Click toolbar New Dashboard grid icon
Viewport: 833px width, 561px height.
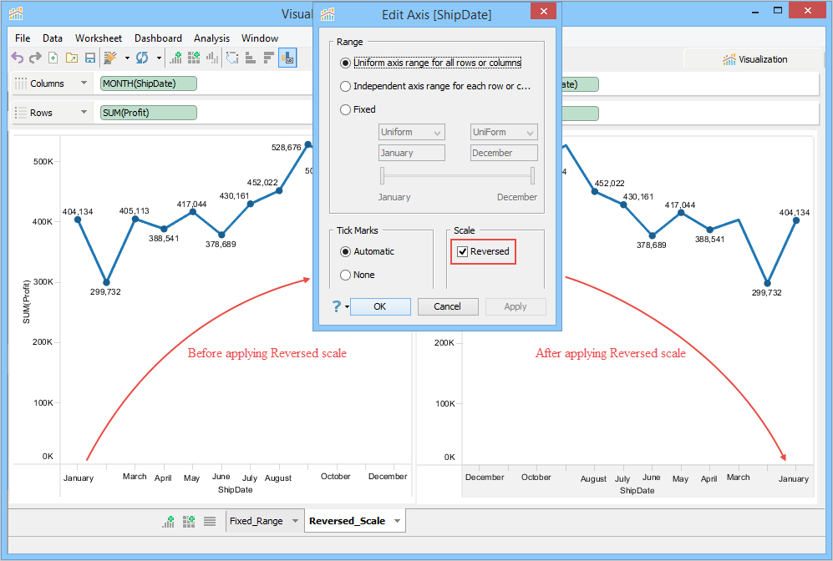tap(194, 58)
